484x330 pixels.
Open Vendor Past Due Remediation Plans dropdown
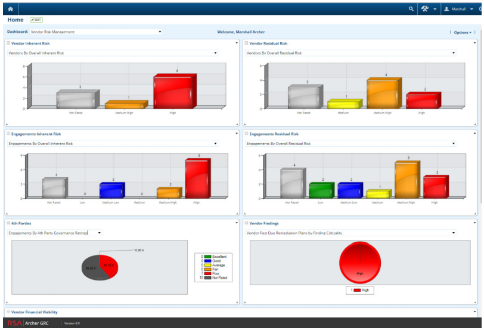[x=350, y=233]
